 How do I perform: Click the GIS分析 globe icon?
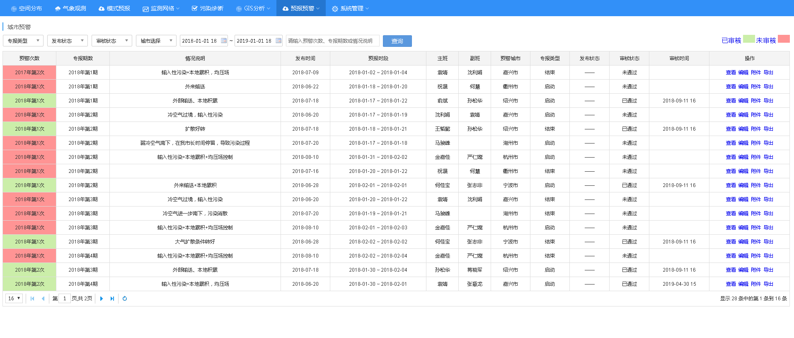click(x=239, y=9)
